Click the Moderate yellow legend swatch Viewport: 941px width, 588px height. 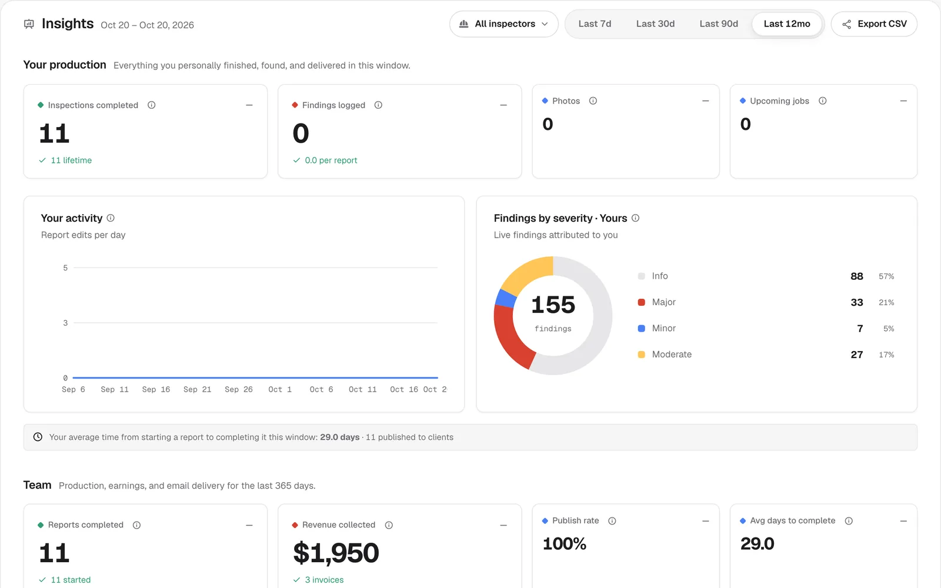(x=642, y=355)
